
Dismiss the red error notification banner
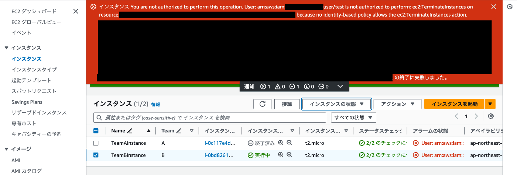pyautogui.click(x=494, y=7)
